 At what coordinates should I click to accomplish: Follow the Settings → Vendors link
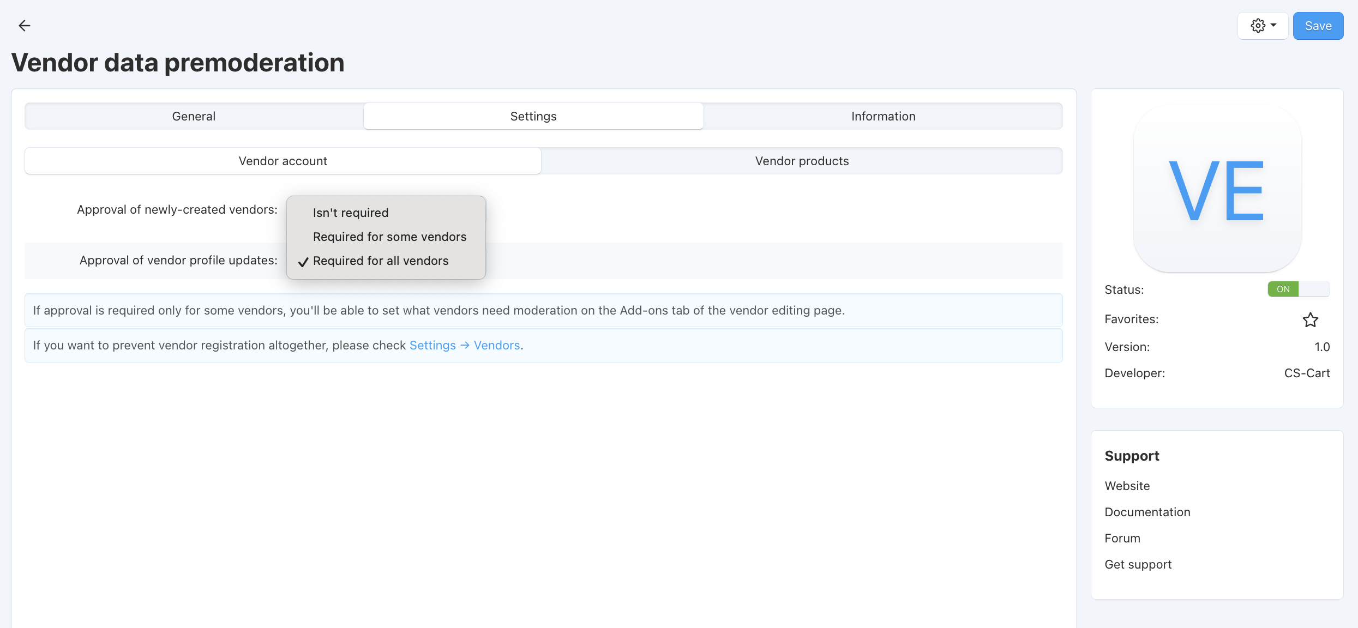[x=465, y=345]
